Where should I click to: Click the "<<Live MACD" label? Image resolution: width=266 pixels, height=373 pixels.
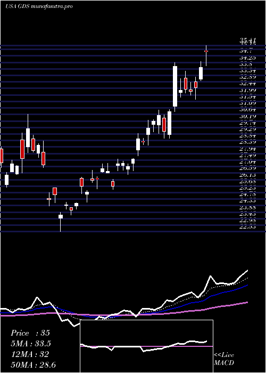224,359
